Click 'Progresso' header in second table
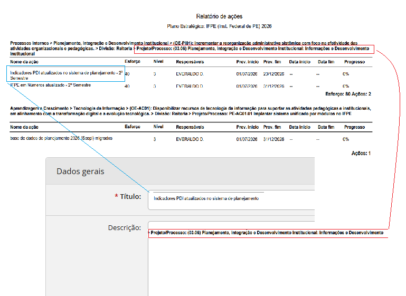406x296 pixels. pyautogui.click(x=354, y=127)
